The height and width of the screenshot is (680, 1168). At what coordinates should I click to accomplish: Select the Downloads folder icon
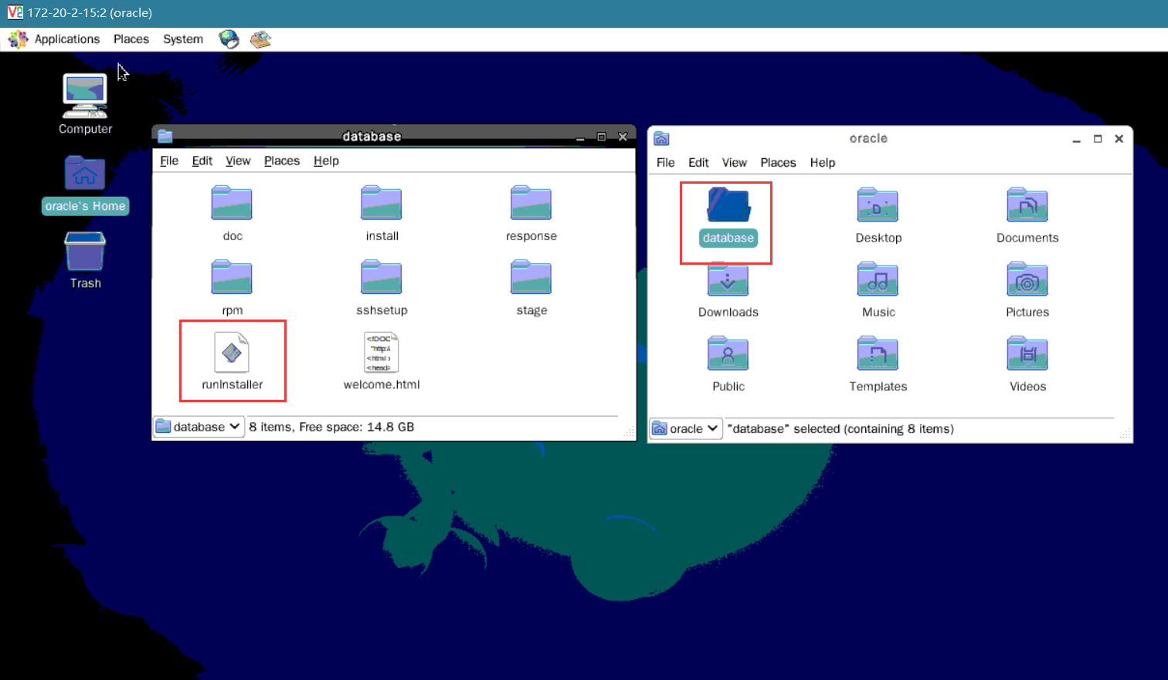(x=728, y=279)
